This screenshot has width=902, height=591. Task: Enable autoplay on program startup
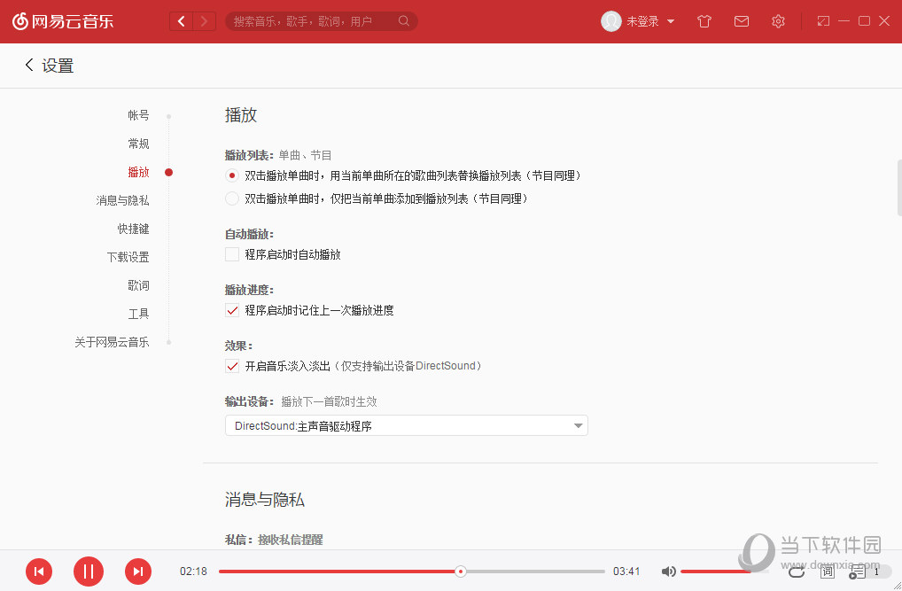pyautogui.click(x=232, y=253)
